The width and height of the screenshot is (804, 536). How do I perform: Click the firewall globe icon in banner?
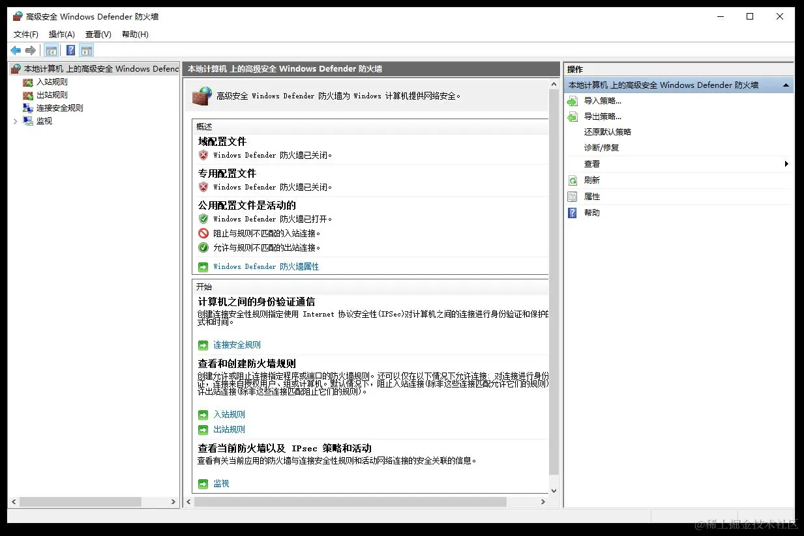[201, 96]
